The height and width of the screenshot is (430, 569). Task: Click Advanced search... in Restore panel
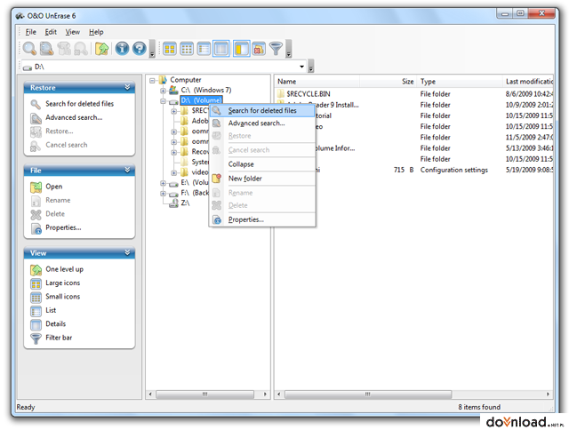74,117
